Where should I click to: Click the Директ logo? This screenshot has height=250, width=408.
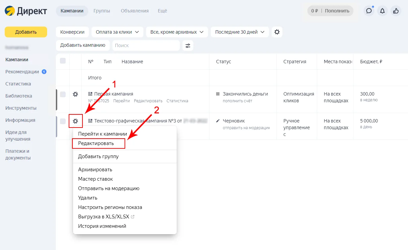(26, 11)
